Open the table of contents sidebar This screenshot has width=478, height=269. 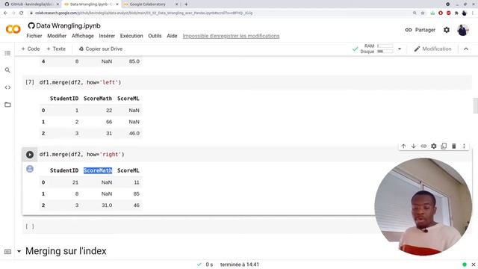coord(7,53)
